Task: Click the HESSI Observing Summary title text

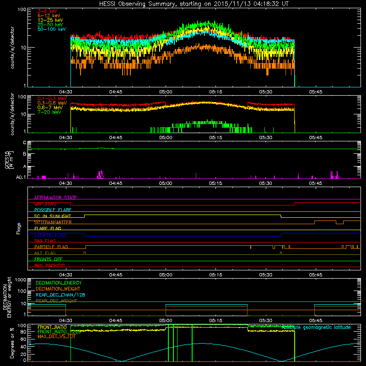Action: coord(194,4)
